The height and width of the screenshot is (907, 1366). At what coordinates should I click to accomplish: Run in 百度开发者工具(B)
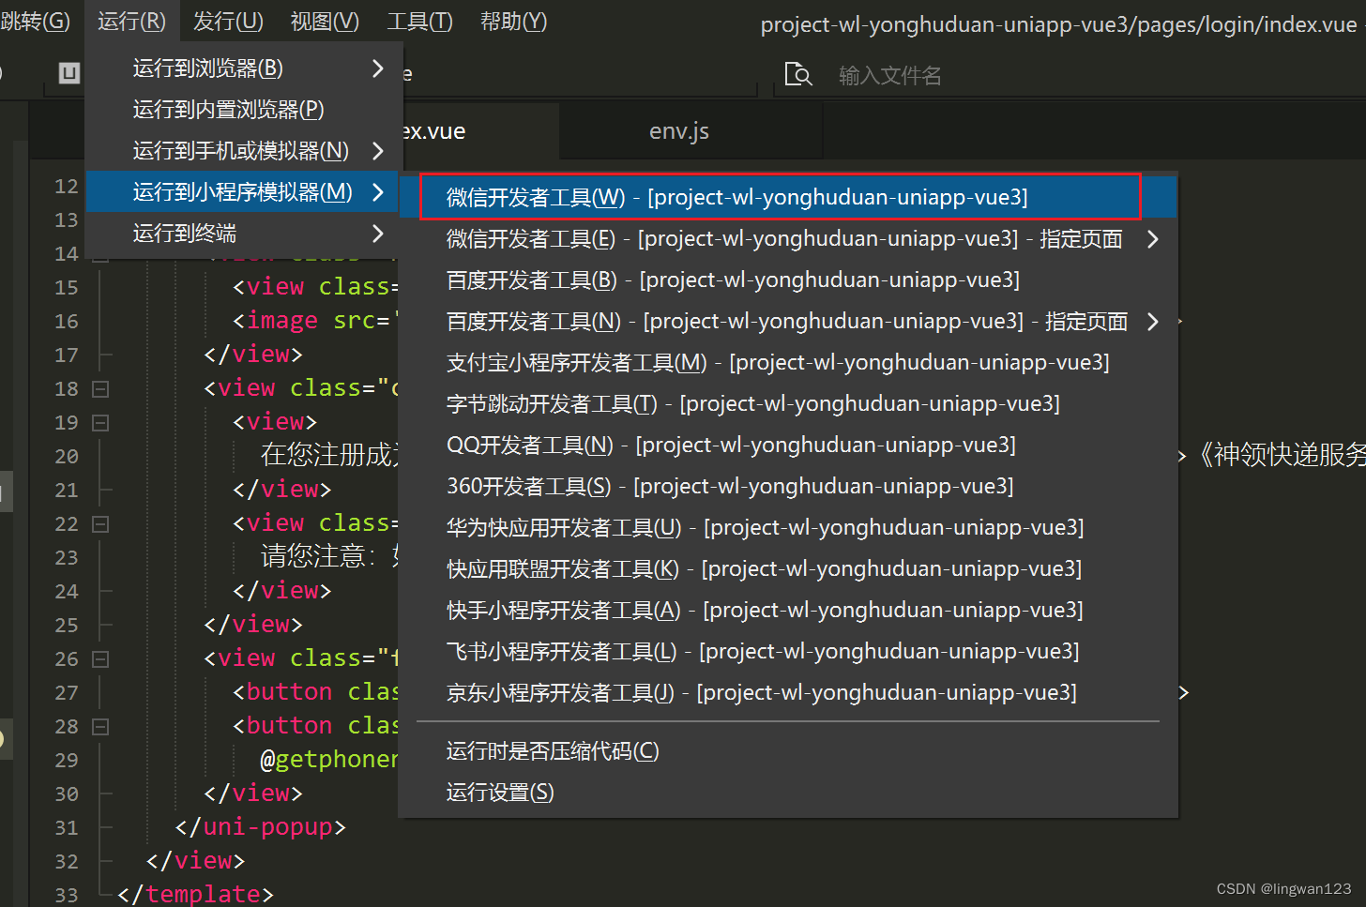tap(788, 280)
